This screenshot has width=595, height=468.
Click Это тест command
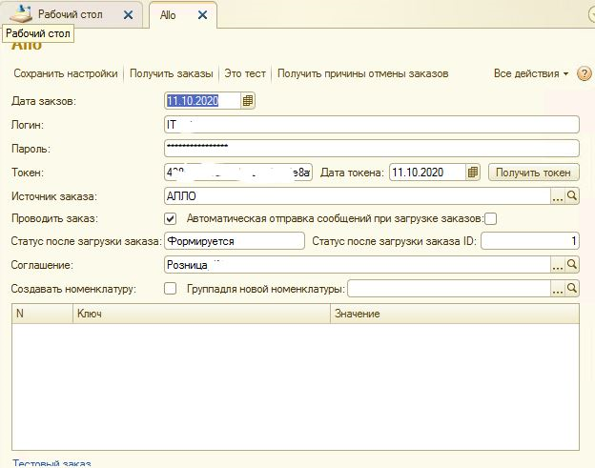(x=245, y=73)
